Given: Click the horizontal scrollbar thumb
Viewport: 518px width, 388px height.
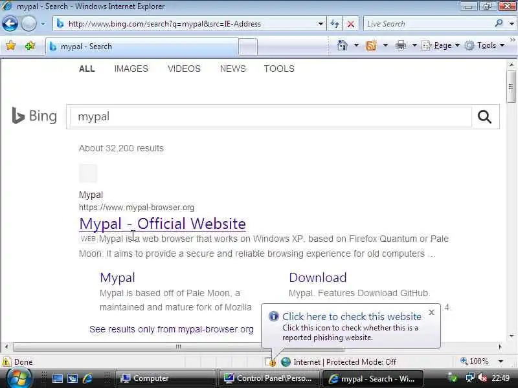Looking at the screenshot, I should coord(179,347).
